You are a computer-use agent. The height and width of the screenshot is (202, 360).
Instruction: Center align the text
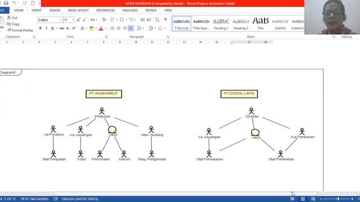point(119,29)
